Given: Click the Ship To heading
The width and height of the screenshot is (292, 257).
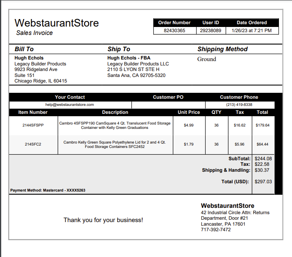Looking at the screenshot, I should [x=118, y=49].
